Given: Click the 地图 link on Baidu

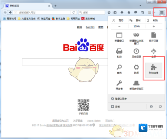Looking at the screenshot, I should [101, 27].
